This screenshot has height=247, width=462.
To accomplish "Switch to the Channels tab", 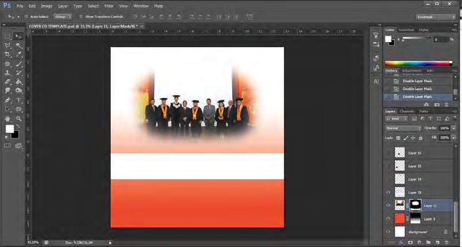I will coord(407,111).
